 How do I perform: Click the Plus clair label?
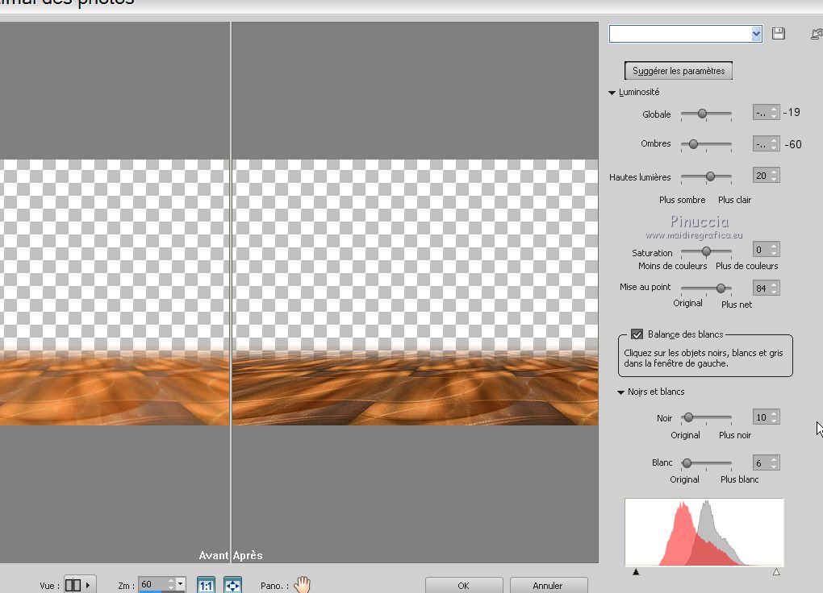734,200
